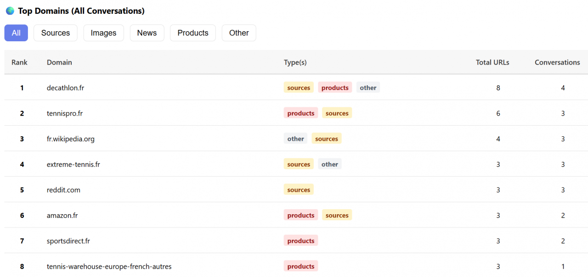Click the decathlon.fr domain
Screen dimensions: 588x277
click(65, 88)
